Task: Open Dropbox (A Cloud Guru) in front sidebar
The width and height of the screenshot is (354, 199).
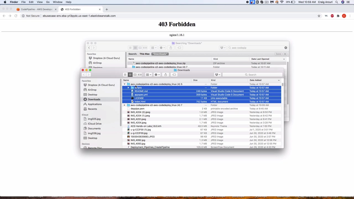Action: pos(101,85)
